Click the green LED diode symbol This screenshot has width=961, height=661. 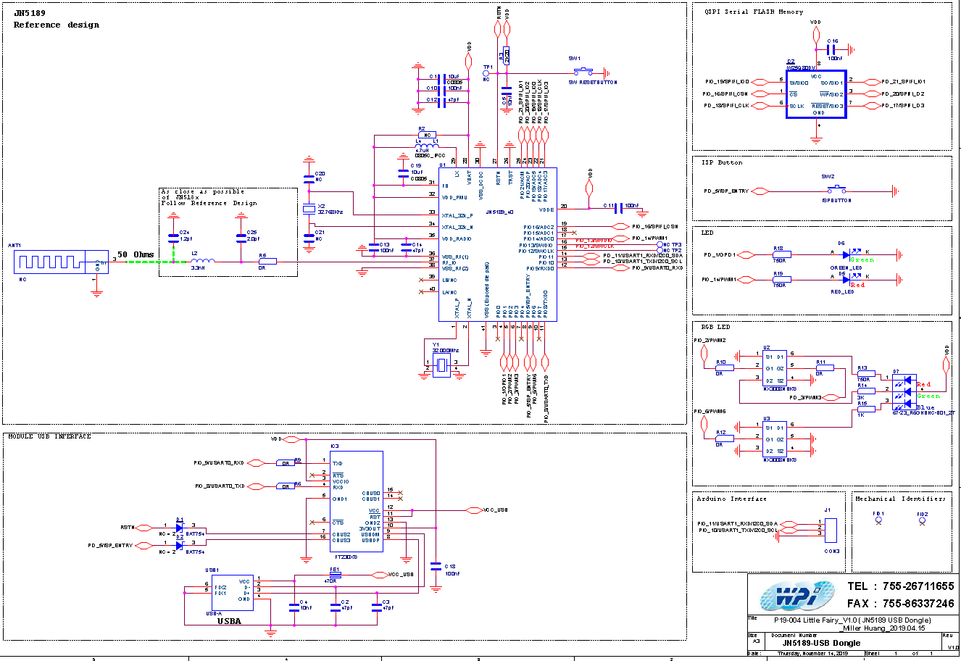pos(845,254)
